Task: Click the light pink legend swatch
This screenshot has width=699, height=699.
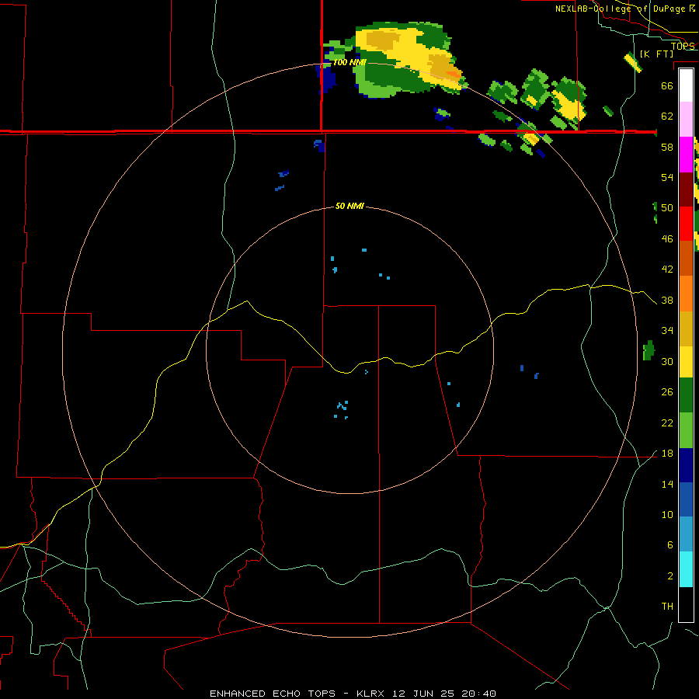Action: 686,120
